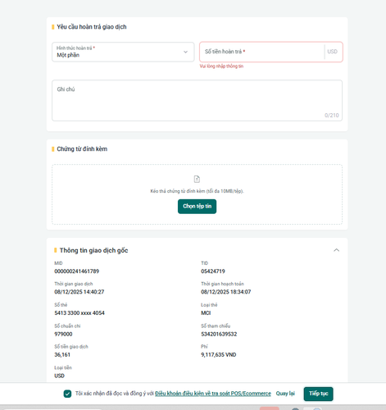Click the dashed file drop zone
The height and width of the screenshot is (410, 386).
coord(197,194)
